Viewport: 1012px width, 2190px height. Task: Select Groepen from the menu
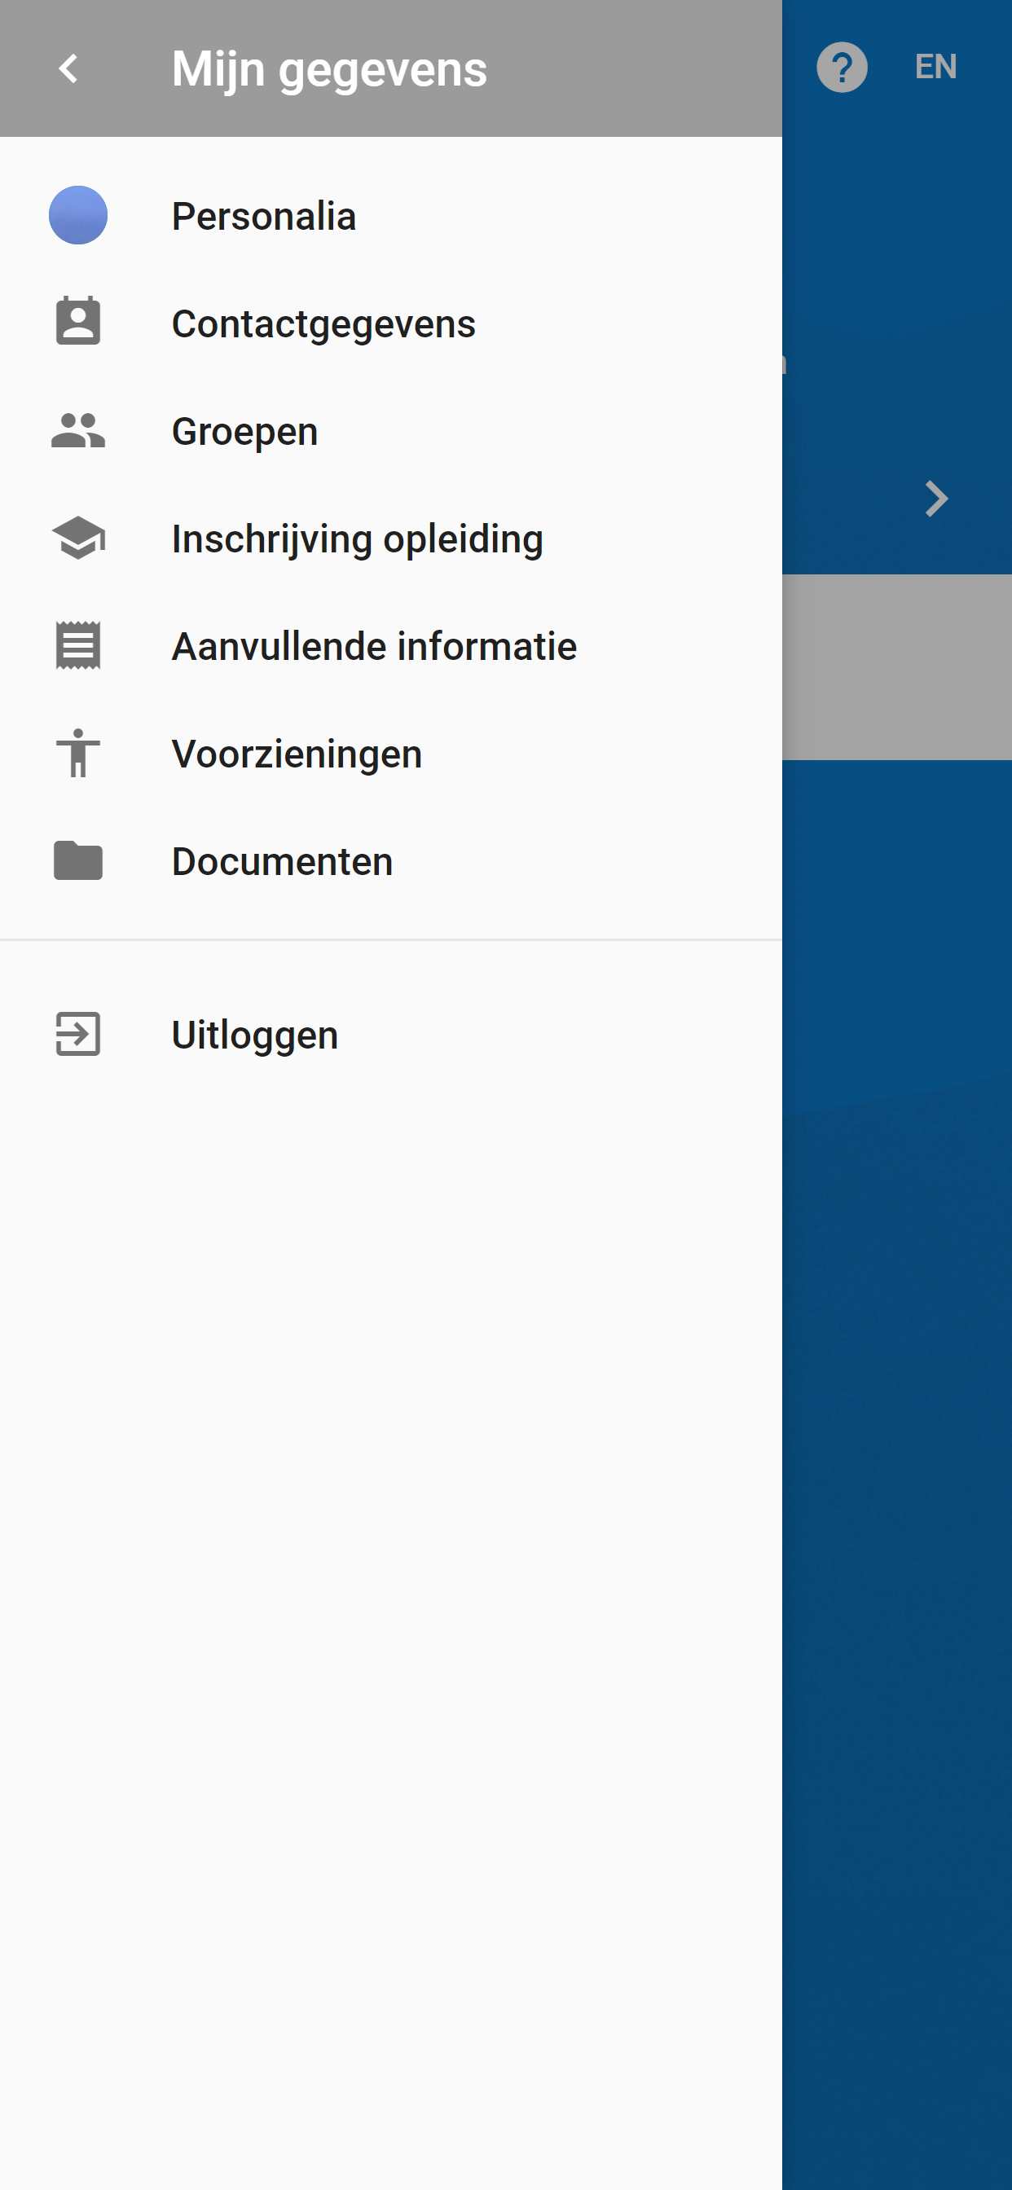coord(391,430)
